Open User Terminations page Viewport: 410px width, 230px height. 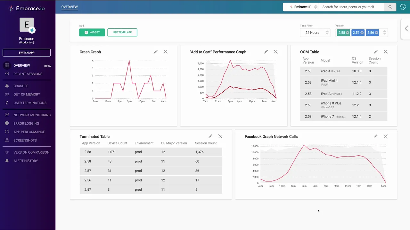(x=30, y=103)
